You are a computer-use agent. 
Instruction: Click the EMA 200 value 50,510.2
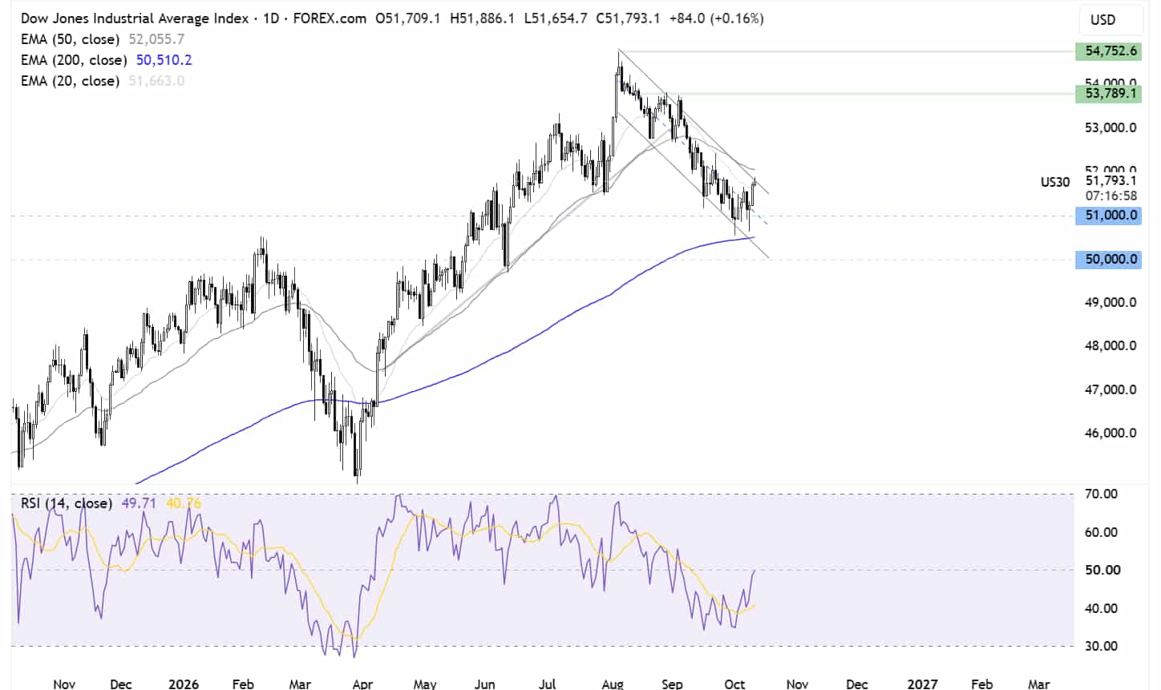coord(164,60)
